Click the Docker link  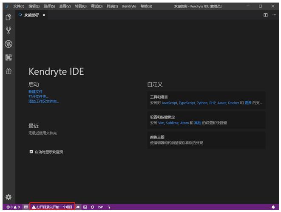point(233,103)
